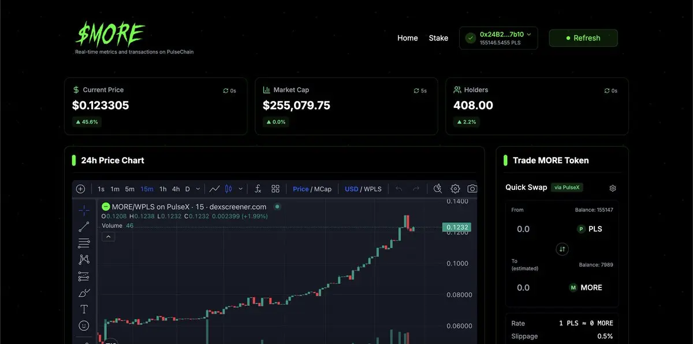Click the Slippage 0.5% value
This screenshot has height=344, width=693.
tap(605, 336)
